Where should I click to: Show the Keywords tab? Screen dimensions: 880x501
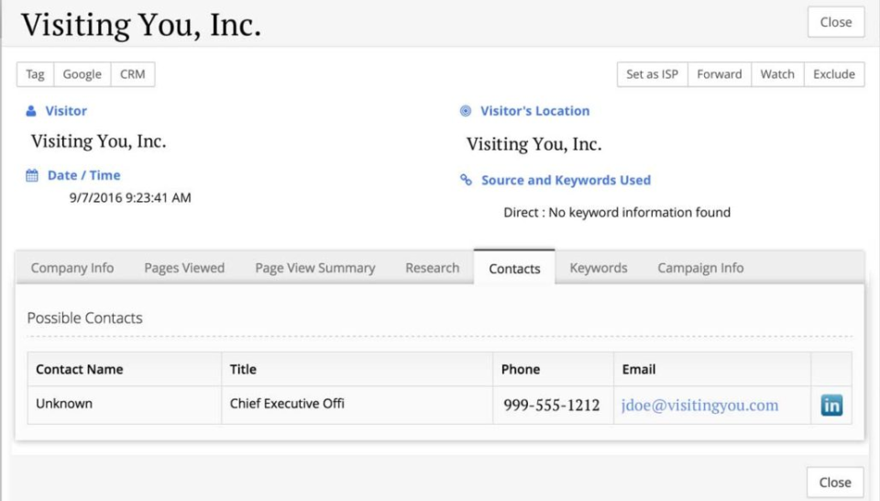[599, 268]
